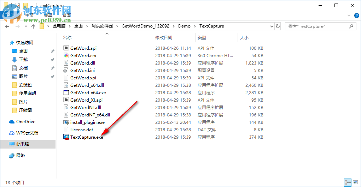
Task: Click the GetWord_x64.exe application icon
Action: point(66,92)
